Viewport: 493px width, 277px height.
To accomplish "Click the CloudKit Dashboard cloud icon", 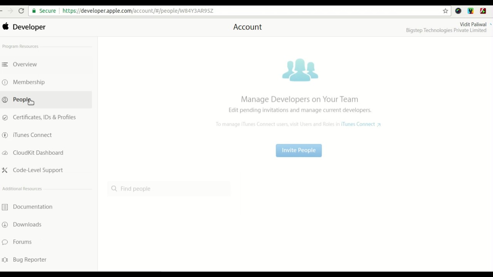I will tap(5, 153).
